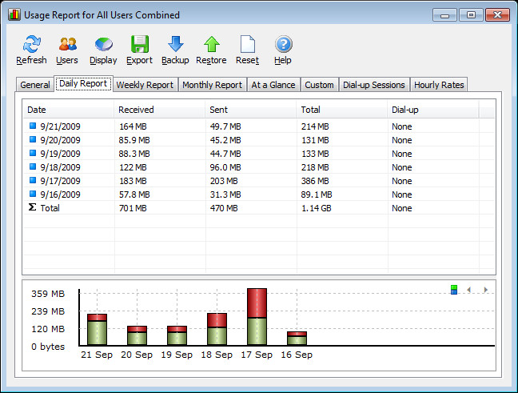Viewport: 518px width, 393px height.
Task: Click the Export floppy disk icon
Action: pyautogui.click(x=140, y=44)
